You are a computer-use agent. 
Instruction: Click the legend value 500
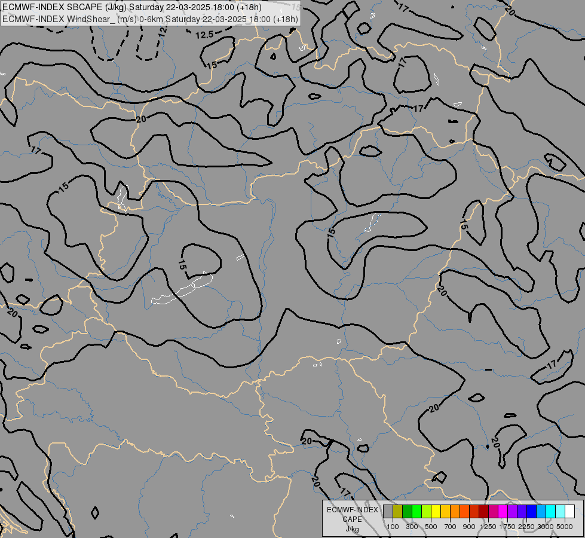tap(431, 527)
